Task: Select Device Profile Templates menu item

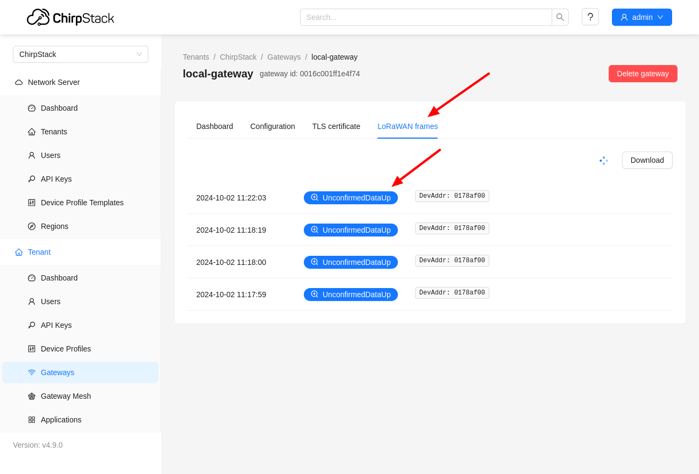Action: 81,203
